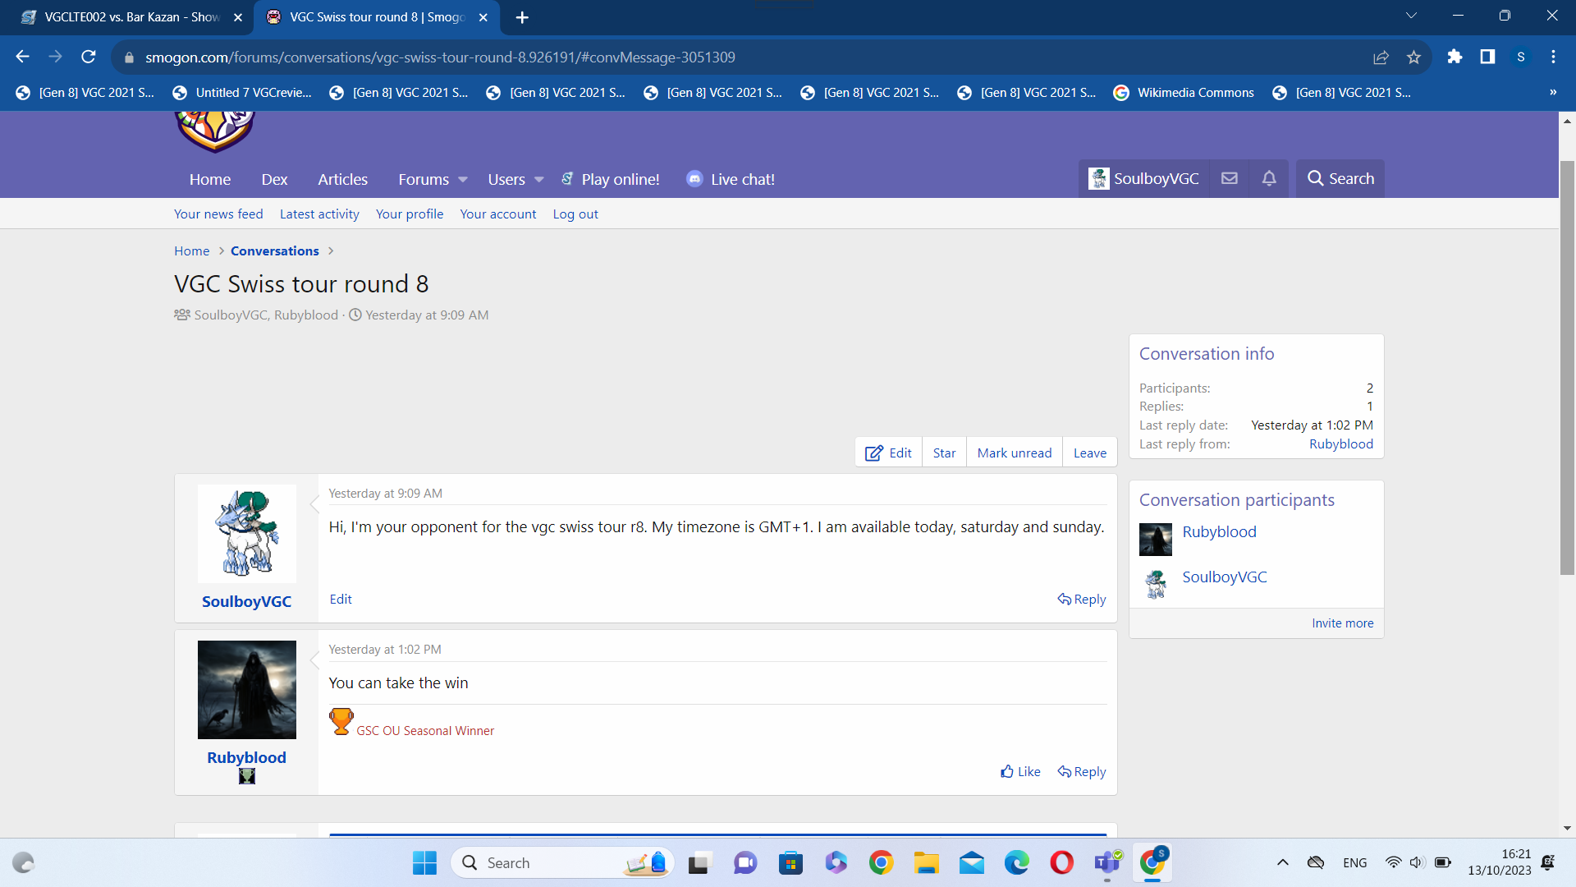The image size is (1576, 887).
Task: Open the bookmarks overflow chevron
Action: [x=1553, y=92]
